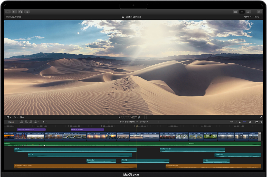Enter full screen viewer mode
Viewport: 267px width, 177px height.
[x=261, y=117]
